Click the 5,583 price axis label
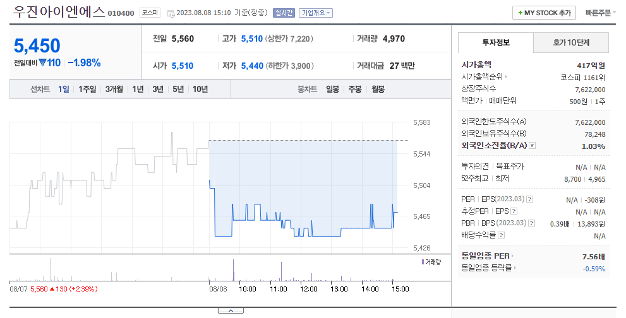626x318 pixels. [421, 122]
